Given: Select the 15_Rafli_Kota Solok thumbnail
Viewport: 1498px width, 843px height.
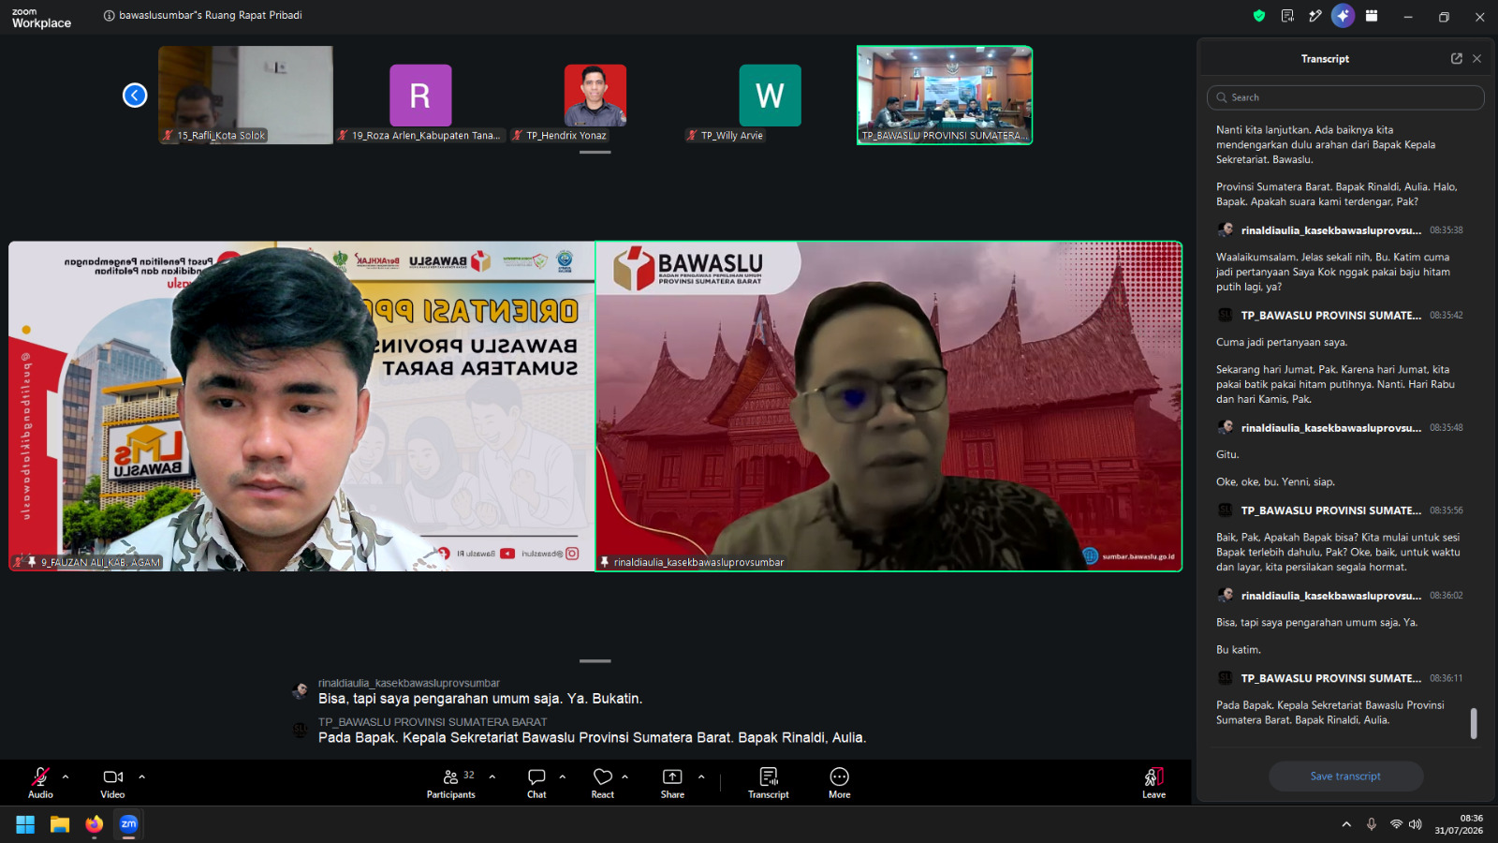Looking at the screenshot, I should pyautogui.click(x=245, y=95).
